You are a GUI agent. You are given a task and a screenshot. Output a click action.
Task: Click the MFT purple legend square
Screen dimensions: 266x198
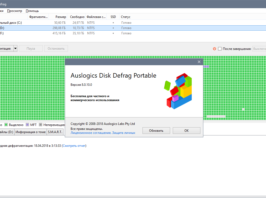coord(27,125)
